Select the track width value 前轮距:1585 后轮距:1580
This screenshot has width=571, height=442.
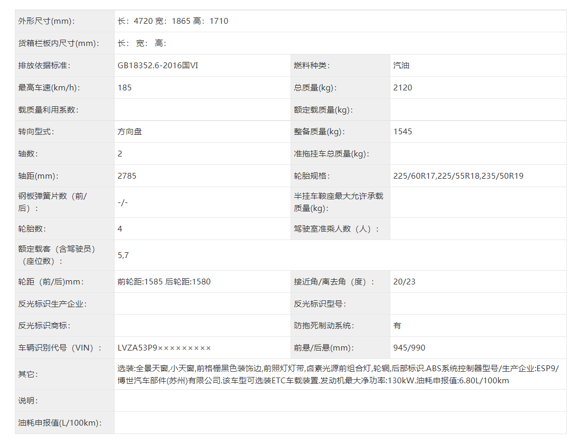[x=164, y=282]
